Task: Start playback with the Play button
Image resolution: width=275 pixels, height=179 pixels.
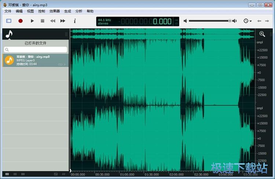Action: click(32, 21)
